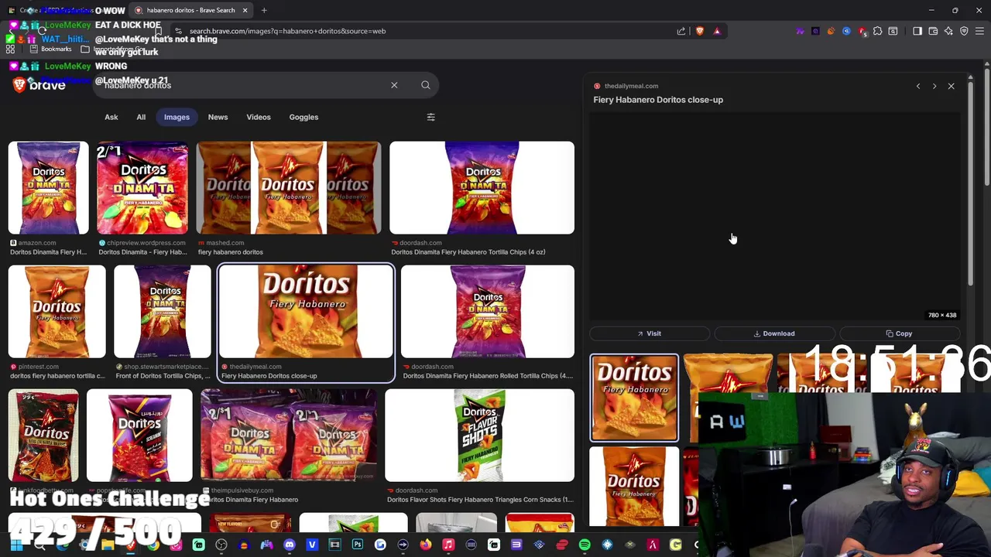Clear the search query with the X icon
The height and width of the screenshot is (557, 991).
394,85
